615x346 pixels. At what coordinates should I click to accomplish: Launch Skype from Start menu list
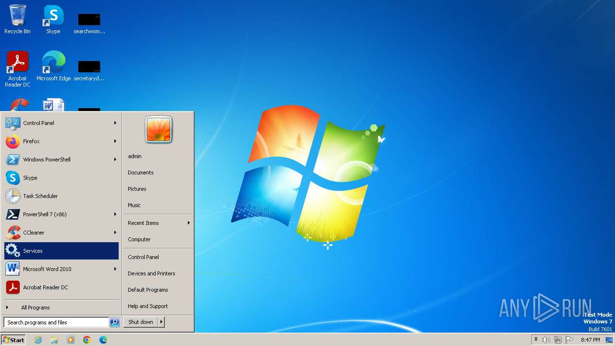point(61,178)
